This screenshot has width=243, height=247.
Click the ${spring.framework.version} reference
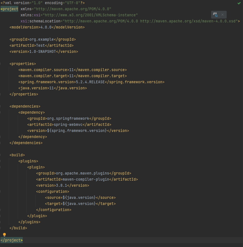[x=77, y=131]
